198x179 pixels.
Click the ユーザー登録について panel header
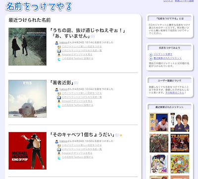pos(170,81)
